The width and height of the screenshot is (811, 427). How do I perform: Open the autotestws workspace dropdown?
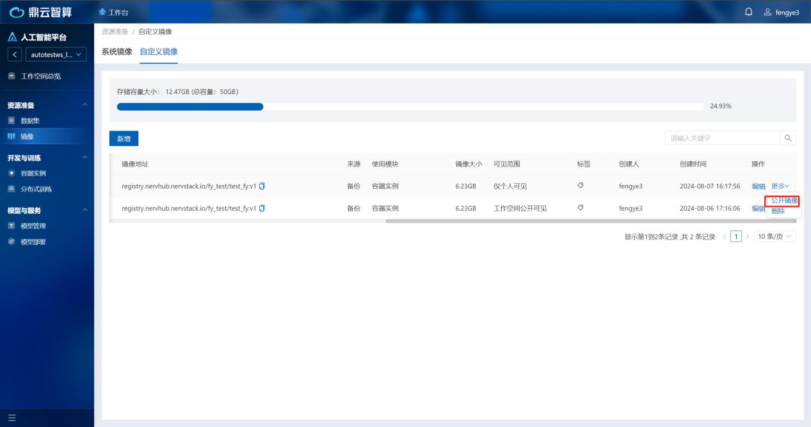coord(56,55)
